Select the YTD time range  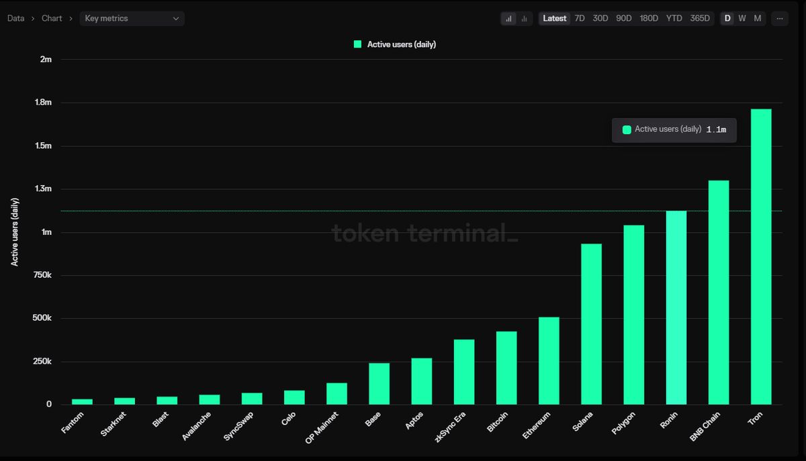tap(674, 19)
